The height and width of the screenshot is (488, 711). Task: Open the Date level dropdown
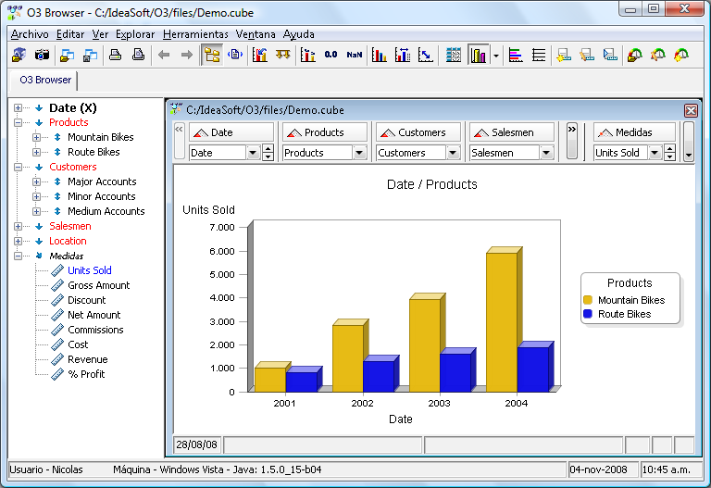253,153
